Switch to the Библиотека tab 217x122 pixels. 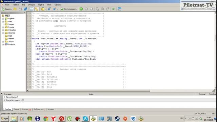click(x=39, y=109)
